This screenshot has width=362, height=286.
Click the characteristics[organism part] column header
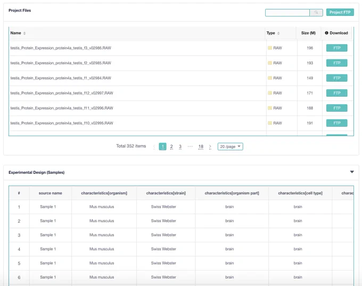[232, 193]
